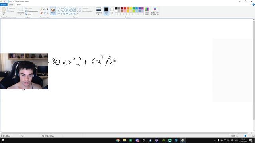Click the Copiar copy button
The height and width of the screenshot is (143, 255).
[x=11, y=11]
